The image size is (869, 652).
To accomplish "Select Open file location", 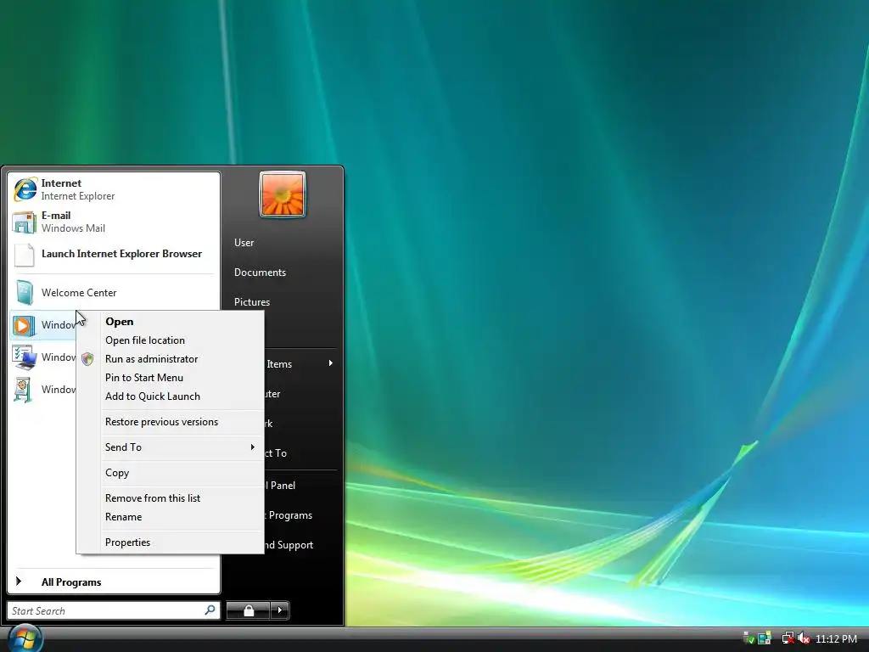I will pos(170,340).
